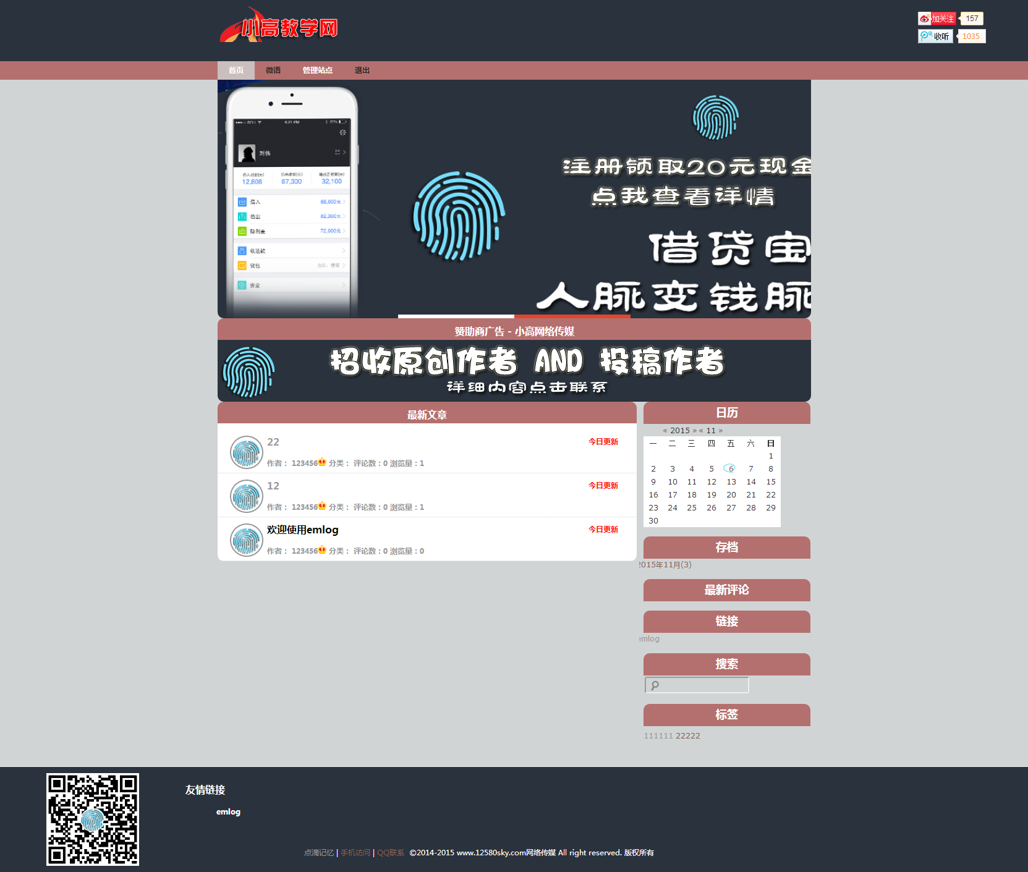Select the first white carousel indicator bar

[456, 316]
